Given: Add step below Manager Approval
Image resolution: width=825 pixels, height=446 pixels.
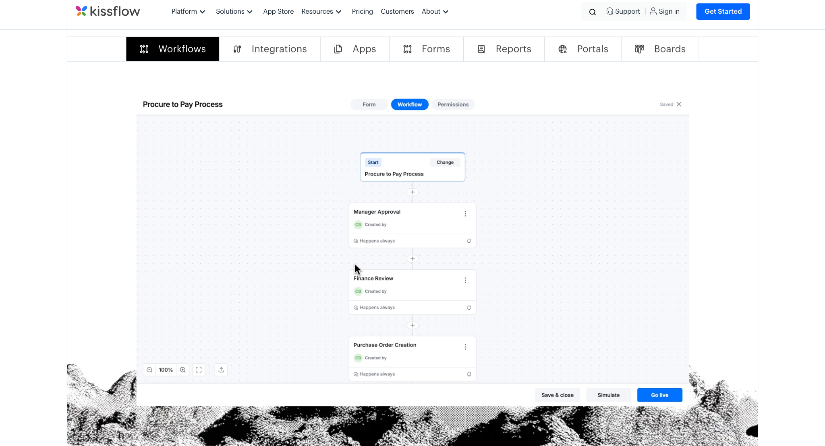Looking at the screenshot, I should coord(412,259).
